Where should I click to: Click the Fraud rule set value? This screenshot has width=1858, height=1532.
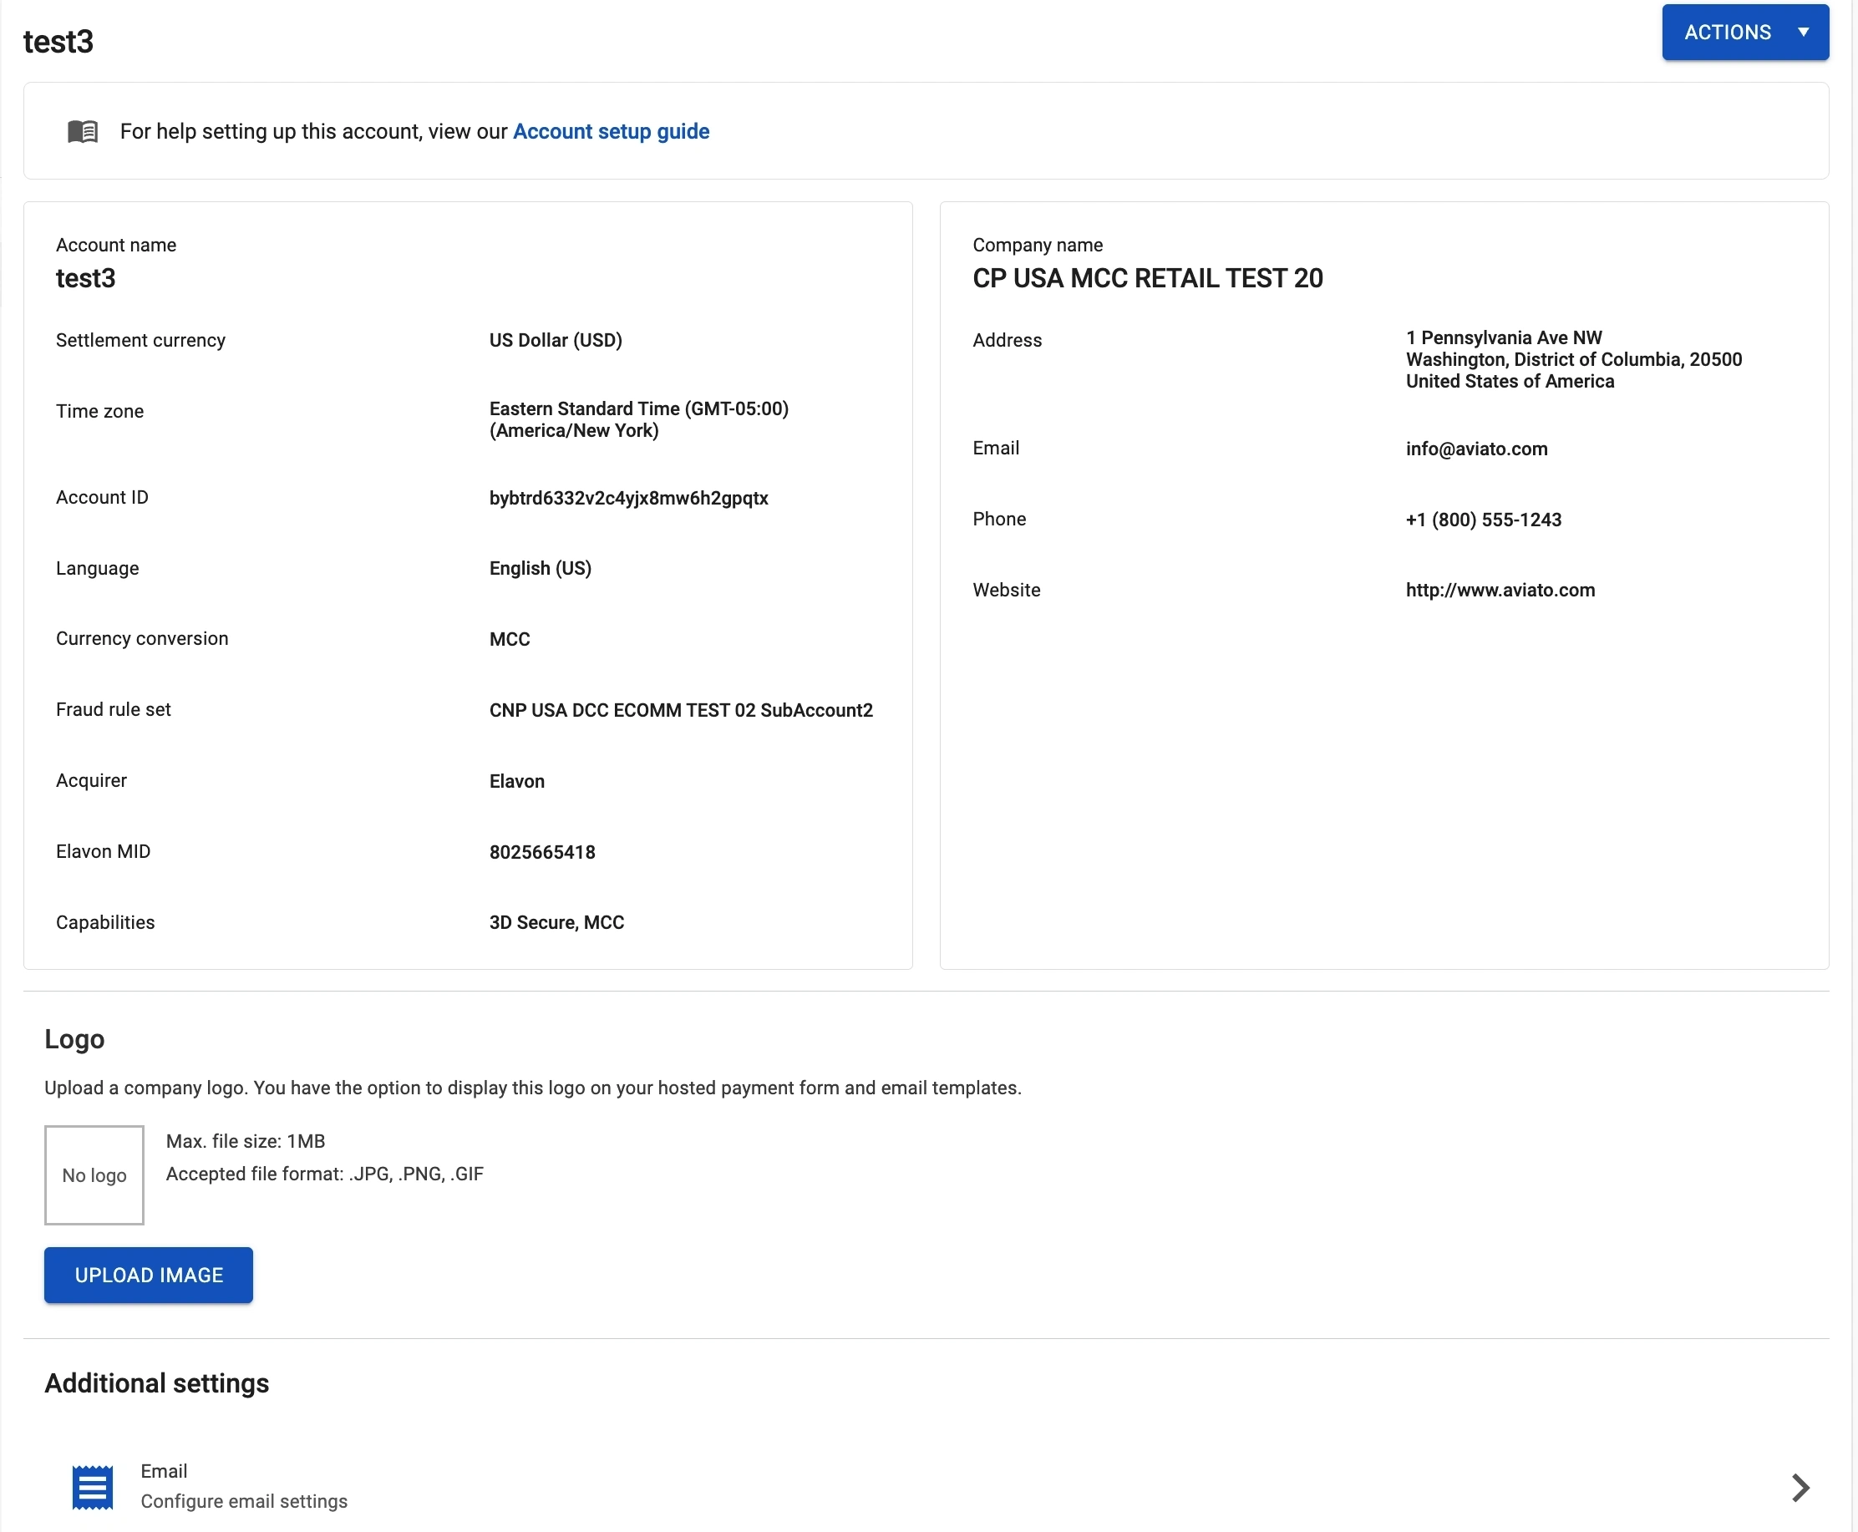681,710
